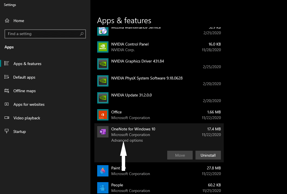
Task: Click the 27.8 MB size for Paint 3D
Action: (x=214, y=168)
